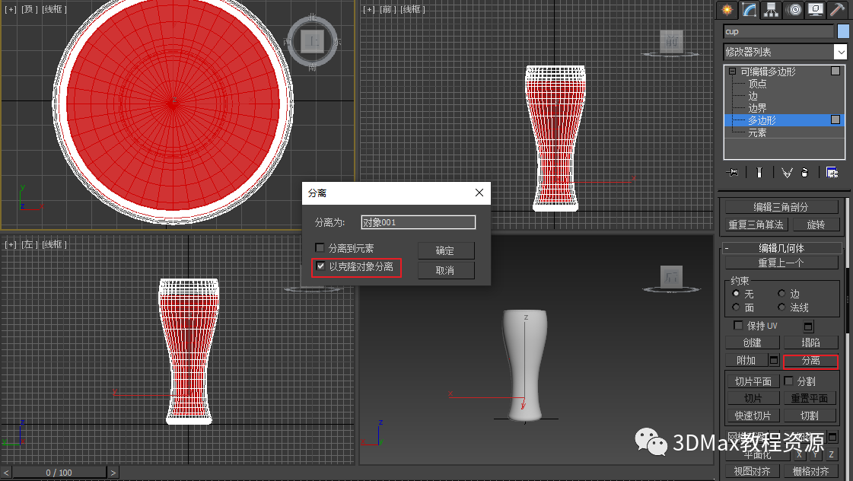Open the Create command panel tab
Screen dimensions: 853x481
pyautogui.click(x=727, y=9)
